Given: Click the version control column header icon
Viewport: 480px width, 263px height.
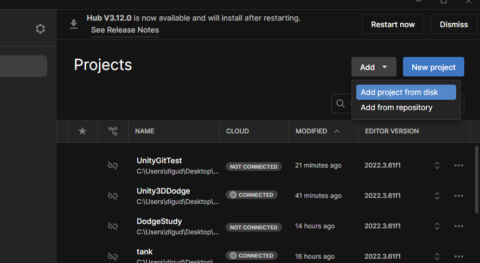Looking at the screenshot, I should 113,131.
